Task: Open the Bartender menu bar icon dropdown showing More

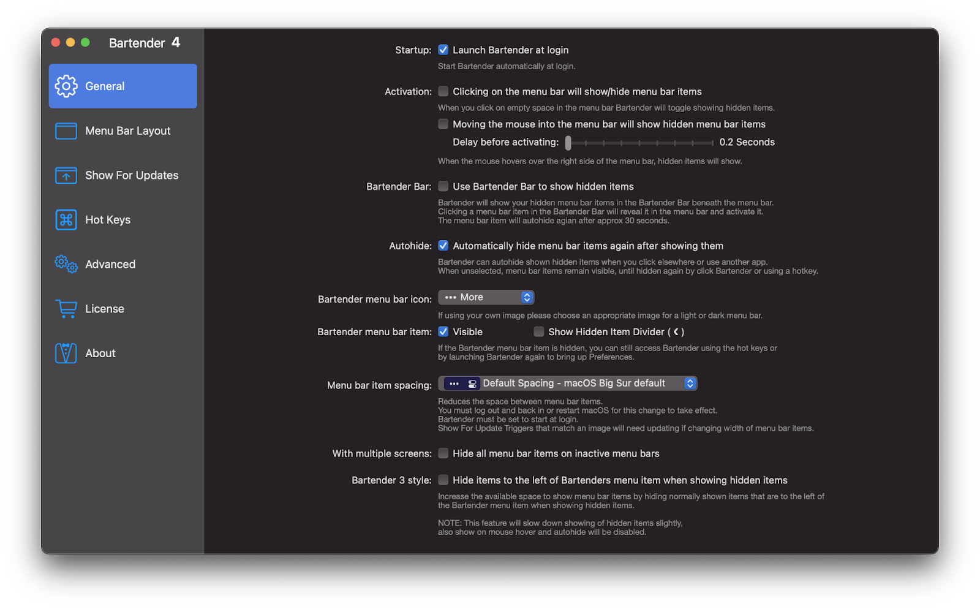Action: [486, 298]
